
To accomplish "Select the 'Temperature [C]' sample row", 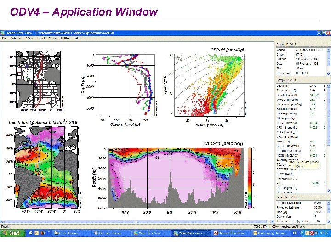I will pyautogui.click(x=301, y=90).
